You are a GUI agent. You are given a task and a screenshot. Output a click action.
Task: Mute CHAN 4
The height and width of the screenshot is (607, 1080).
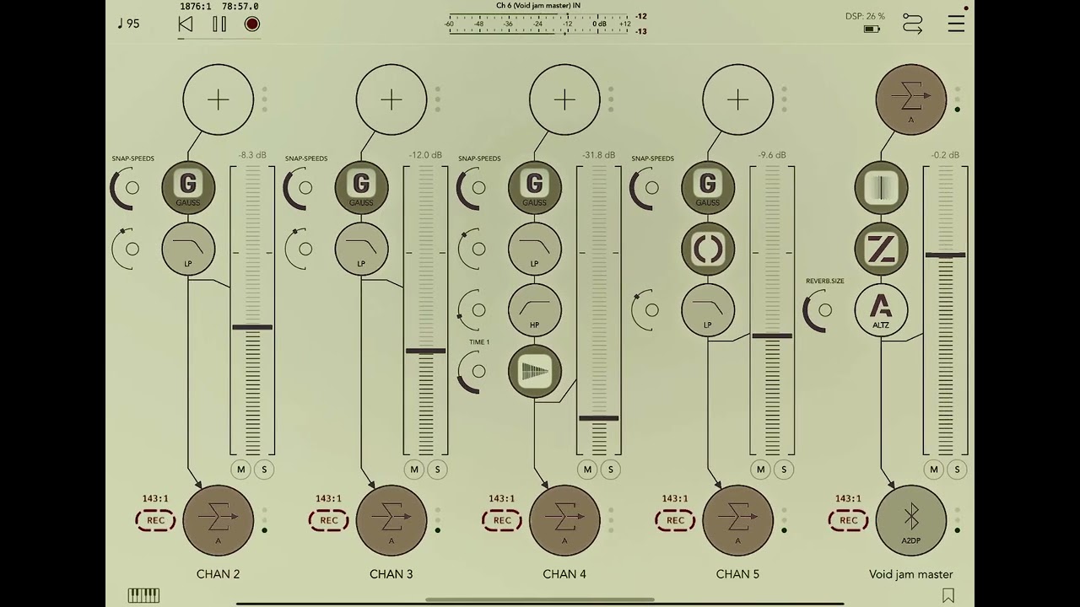[587, 470]
